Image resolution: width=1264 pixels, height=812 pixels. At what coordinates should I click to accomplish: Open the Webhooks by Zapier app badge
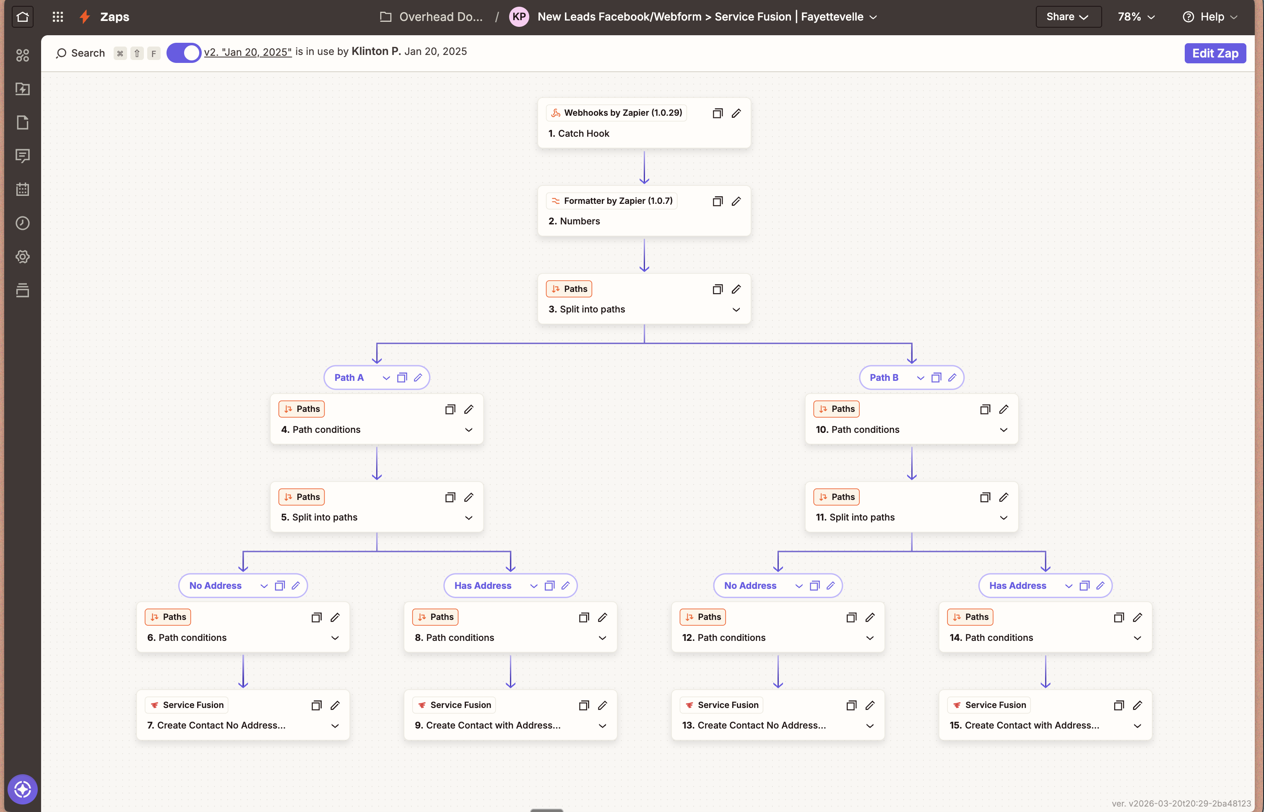tap(616, 113)
